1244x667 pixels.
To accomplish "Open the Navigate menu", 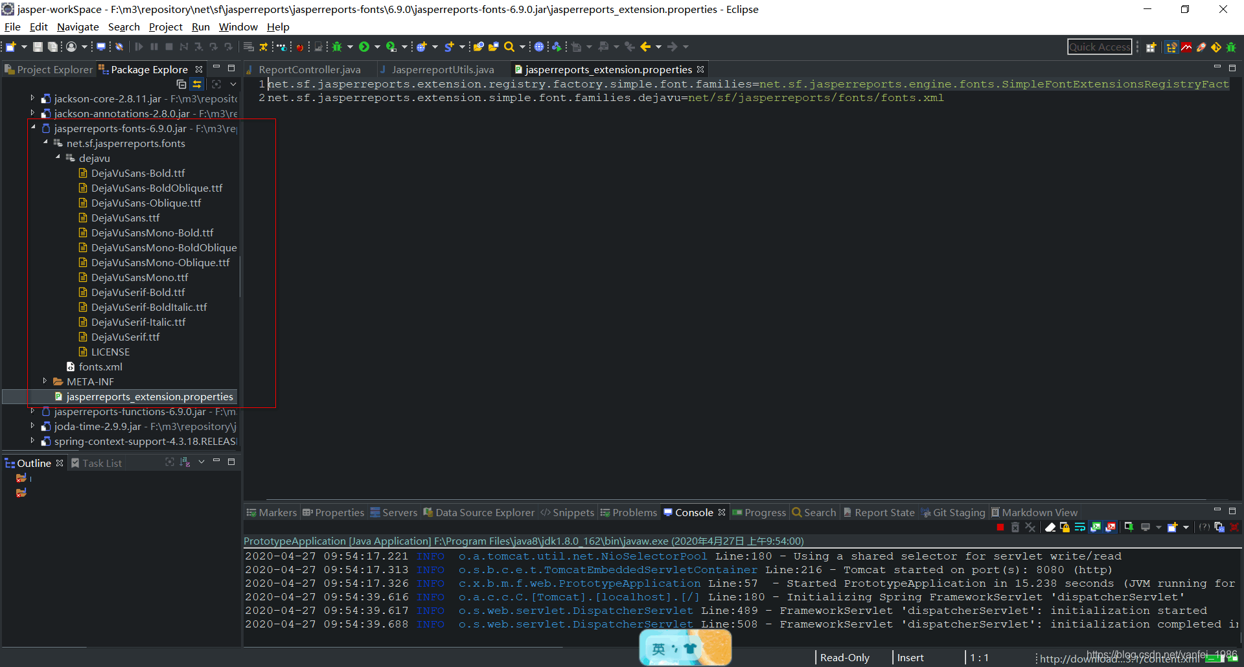I will tap(78, 27).
